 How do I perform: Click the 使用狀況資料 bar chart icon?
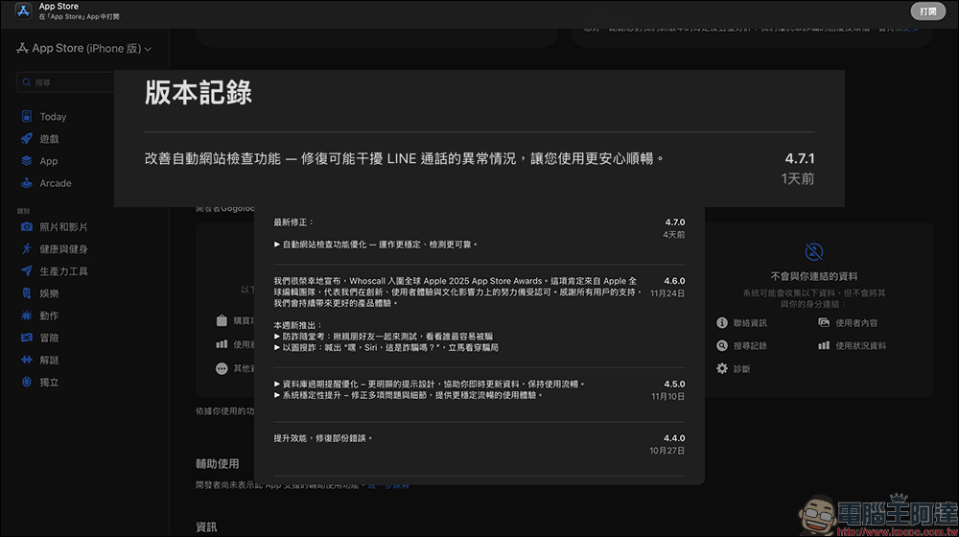[824, 345]
